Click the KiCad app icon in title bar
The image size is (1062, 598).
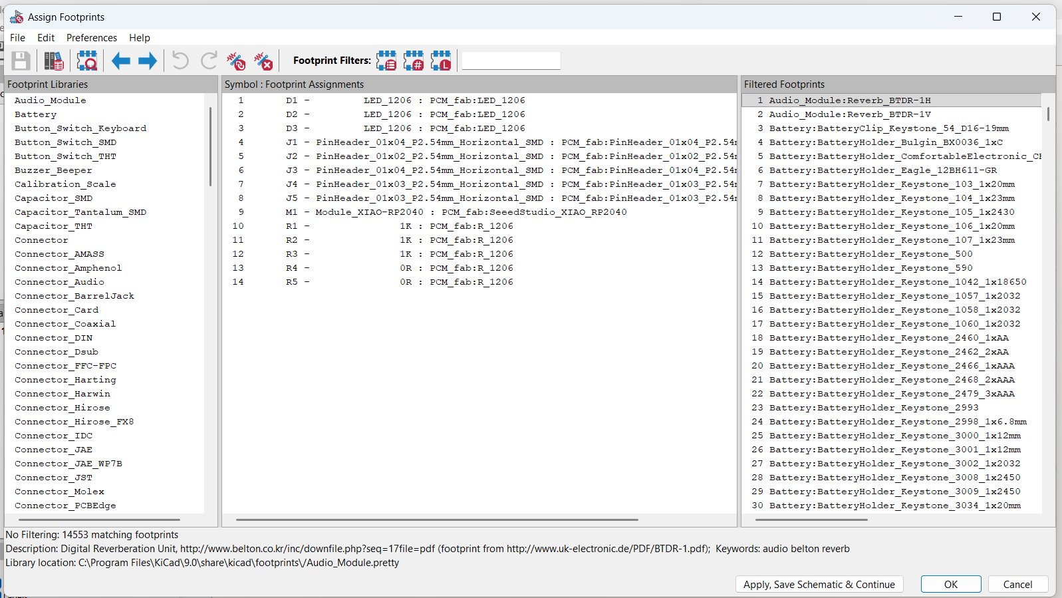pos(17,17)
